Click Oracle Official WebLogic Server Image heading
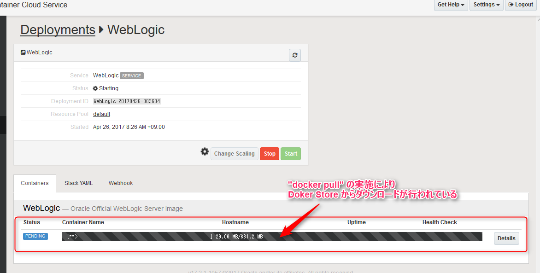The image size is (540, 273). 127,209
